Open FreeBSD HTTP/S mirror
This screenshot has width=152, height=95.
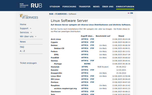(85, 58)
